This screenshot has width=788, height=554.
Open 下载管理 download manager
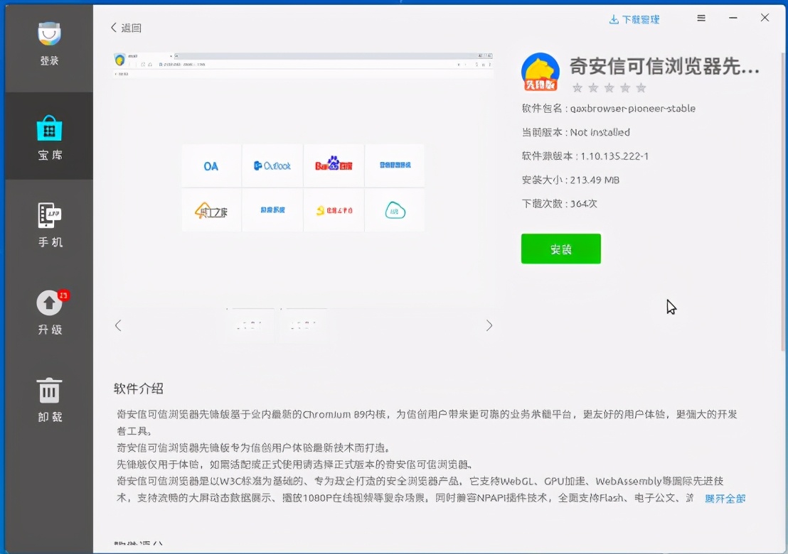[634, 20]
